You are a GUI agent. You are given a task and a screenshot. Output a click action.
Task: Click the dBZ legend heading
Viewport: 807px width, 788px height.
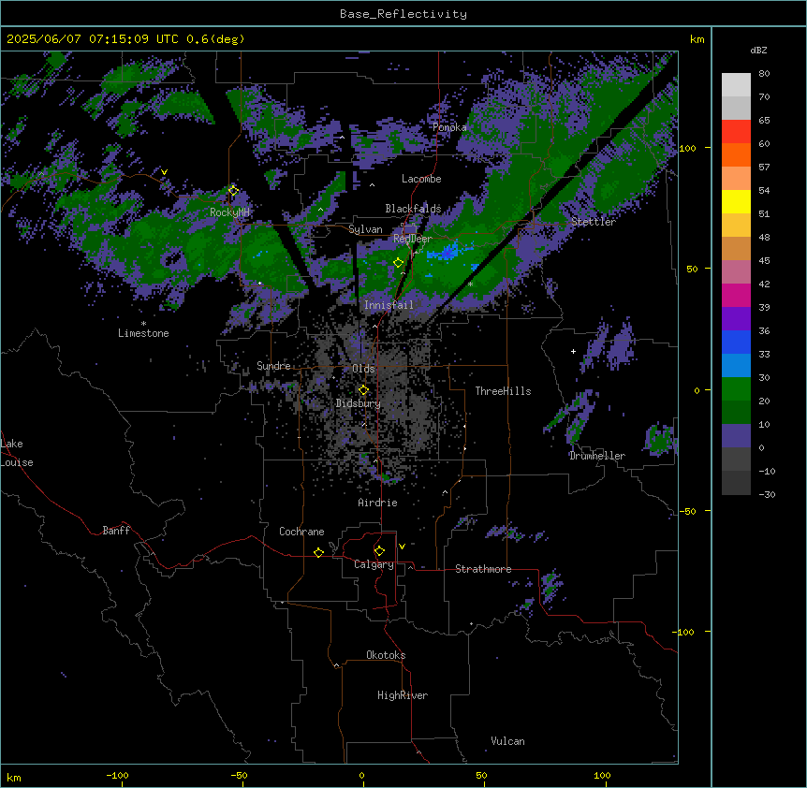pyautogui.click(x=758, y=50)
